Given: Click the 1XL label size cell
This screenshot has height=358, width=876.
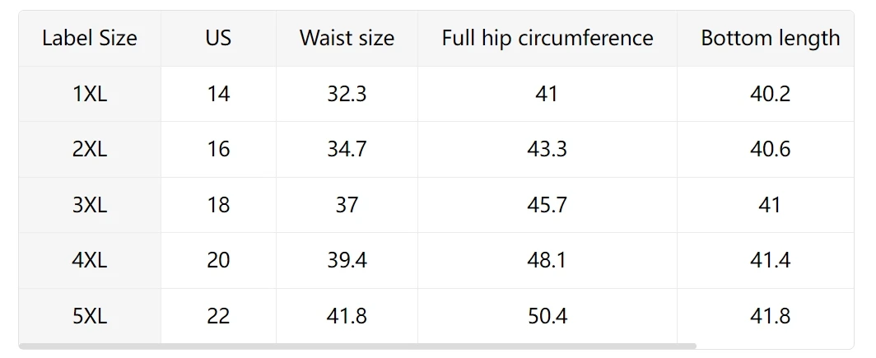Looking at the screenshot, I should [x=90, y=94].
